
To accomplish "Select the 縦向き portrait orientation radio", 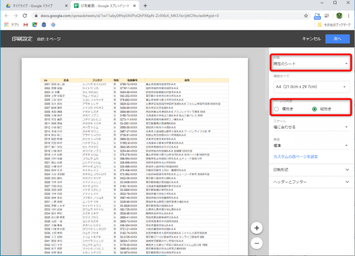I will 314,109.
